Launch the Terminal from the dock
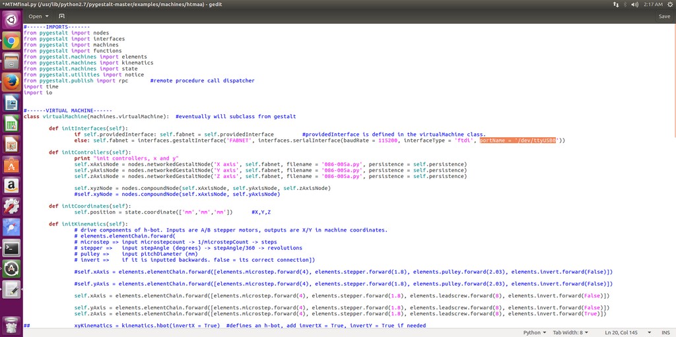676x337 pixels. [x=11, y=248]
